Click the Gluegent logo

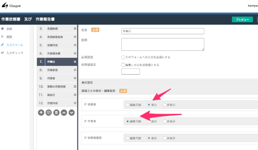[x=11, y=6]
